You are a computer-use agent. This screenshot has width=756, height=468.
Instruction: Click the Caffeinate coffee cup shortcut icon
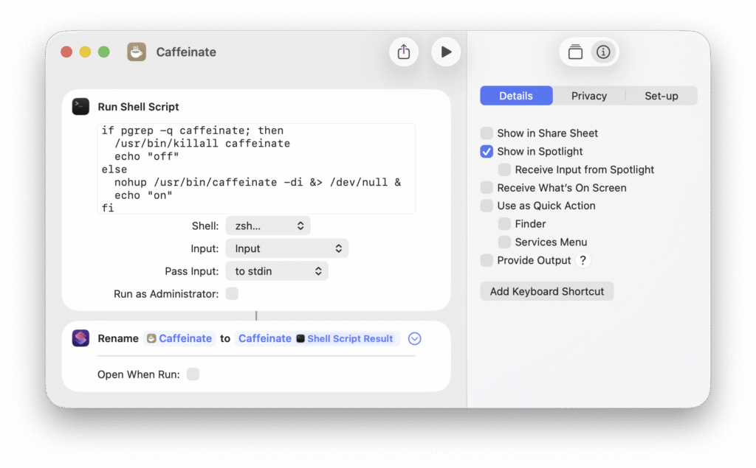click(x=137, y=52)
